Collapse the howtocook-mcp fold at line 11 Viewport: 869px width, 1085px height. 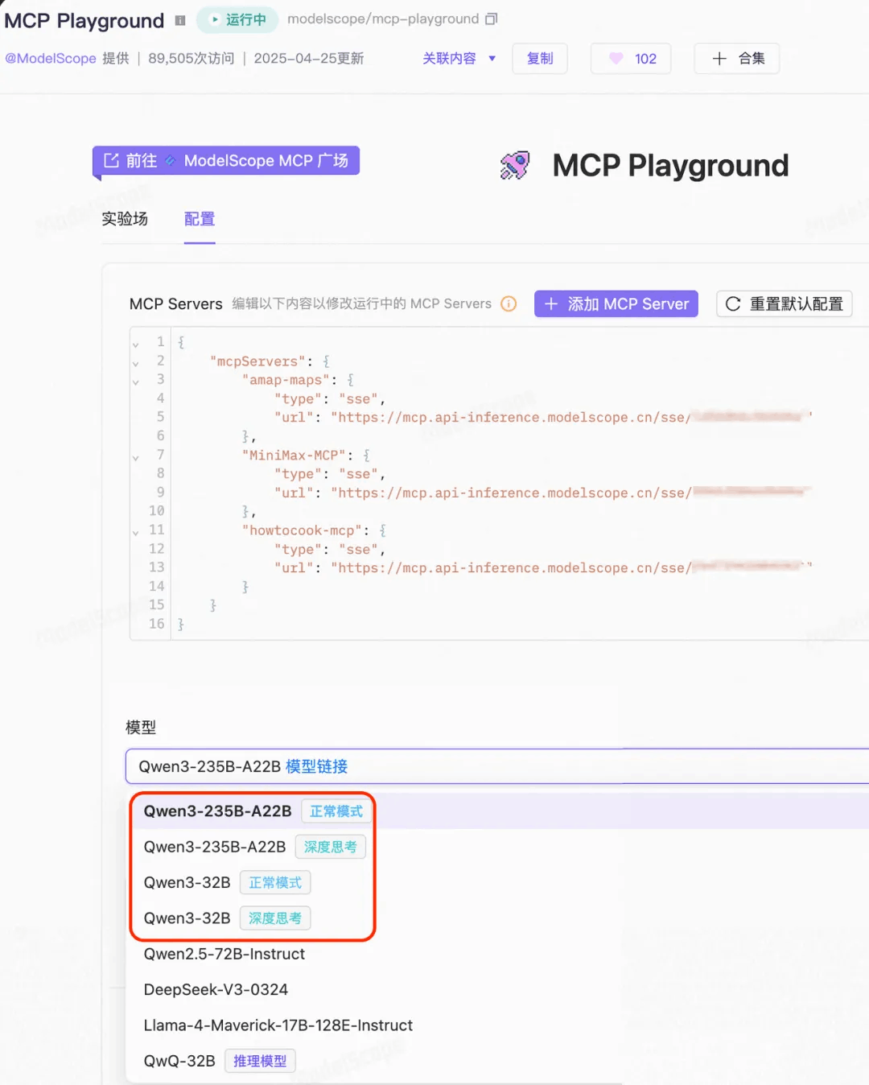pos(135,532)
